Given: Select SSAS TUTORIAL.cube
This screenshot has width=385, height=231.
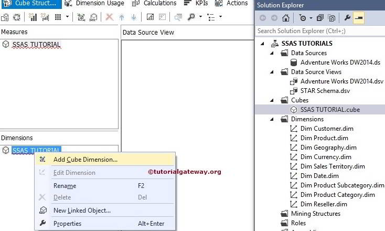Looking at the screenshot, I should (330, 110).
